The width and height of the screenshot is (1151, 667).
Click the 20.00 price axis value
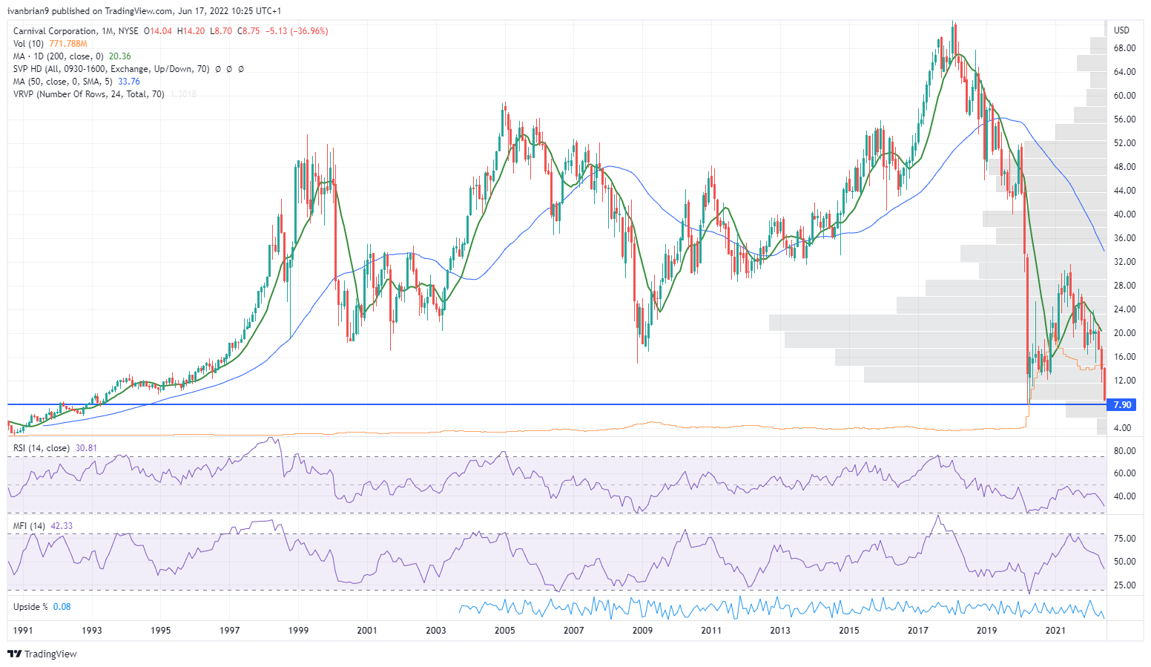(x=1124, y=333)
